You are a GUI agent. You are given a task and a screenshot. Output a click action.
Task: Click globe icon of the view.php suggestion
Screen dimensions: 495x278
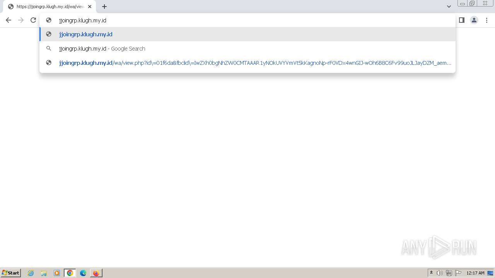click(49, 63)
